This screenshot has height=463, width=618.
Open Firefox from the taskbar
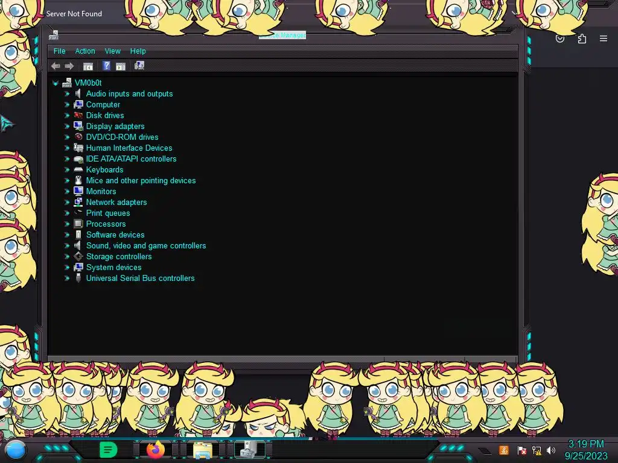(x=156, y=450)
